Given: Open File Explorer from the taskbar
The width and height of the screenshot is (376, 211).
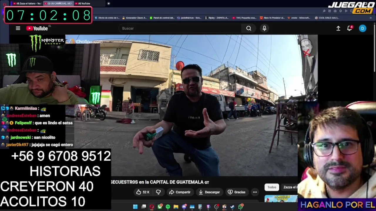Looking at the screenshot, I should coord(176,207).
